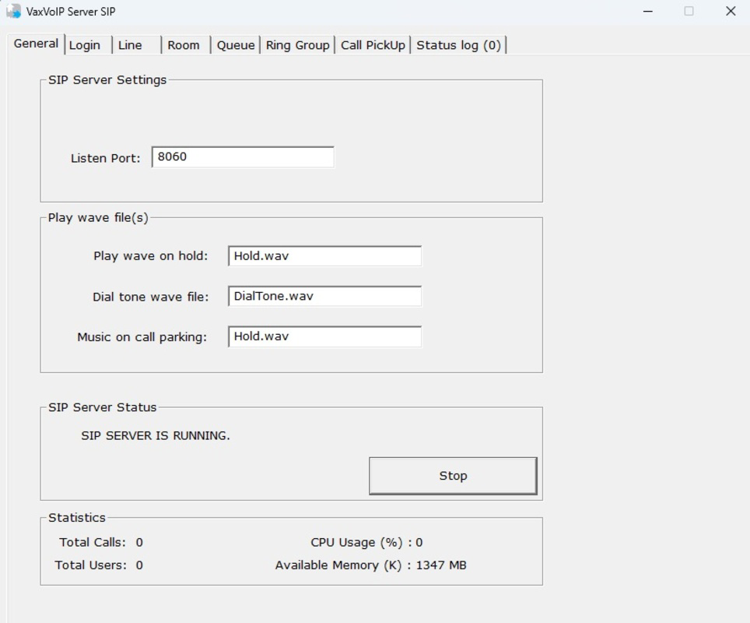Click the Dial tone wave file field
This screenshot has height=623, width=750.
click(x=324, y=296)
